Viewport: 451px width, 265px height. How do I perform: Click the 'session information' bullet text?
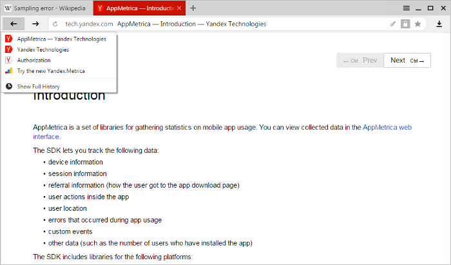[77, 173]
